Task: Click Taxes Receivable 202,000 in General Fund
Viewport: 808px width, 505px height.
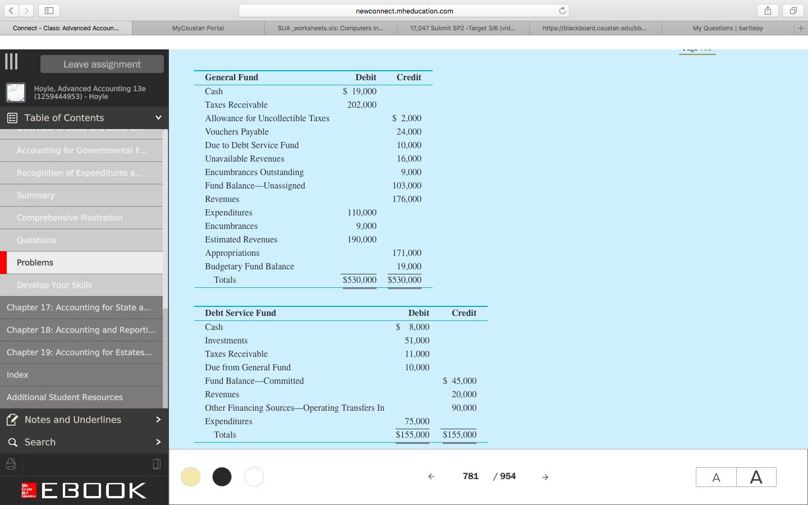Action: tap(362, 105)
